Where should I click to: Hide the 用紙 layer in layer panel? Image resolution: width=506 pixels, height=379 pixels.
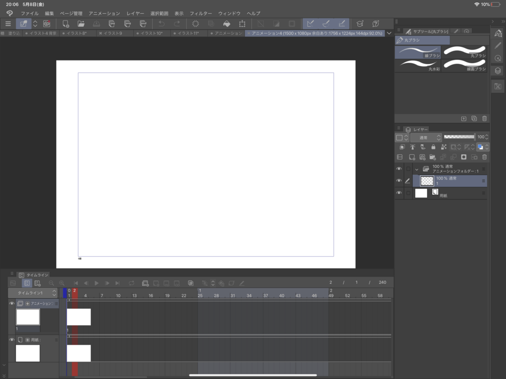click(399, 193)
